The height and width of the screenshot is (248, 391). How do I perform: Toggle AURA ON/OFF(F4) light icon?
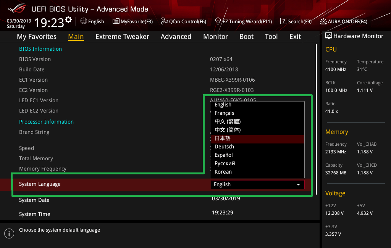pyautogui.click(x=323, y=21)
